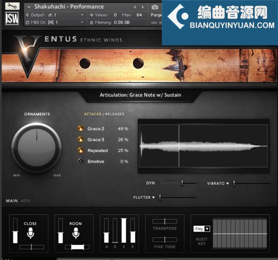The image size is (278, 260).
Task: Click the Close mic volume fader
Action: (x=15, y=231)
